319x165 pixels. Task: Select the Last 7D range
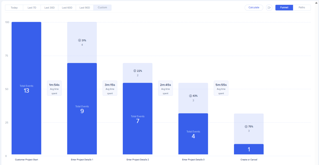pos(31,7)
